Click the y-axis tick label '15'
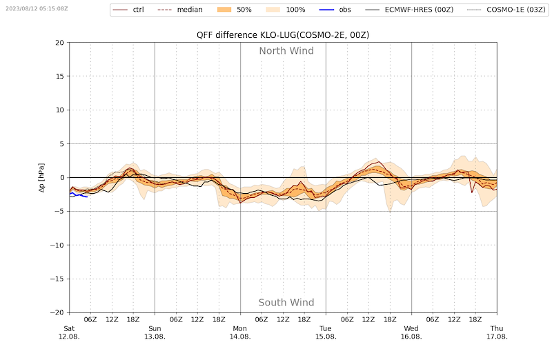 [60, 77]
